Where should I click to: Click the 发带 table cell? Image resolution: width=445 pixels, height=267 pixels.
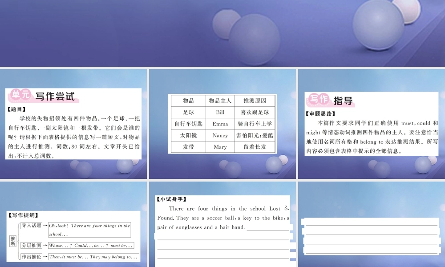tap(188, 147)
